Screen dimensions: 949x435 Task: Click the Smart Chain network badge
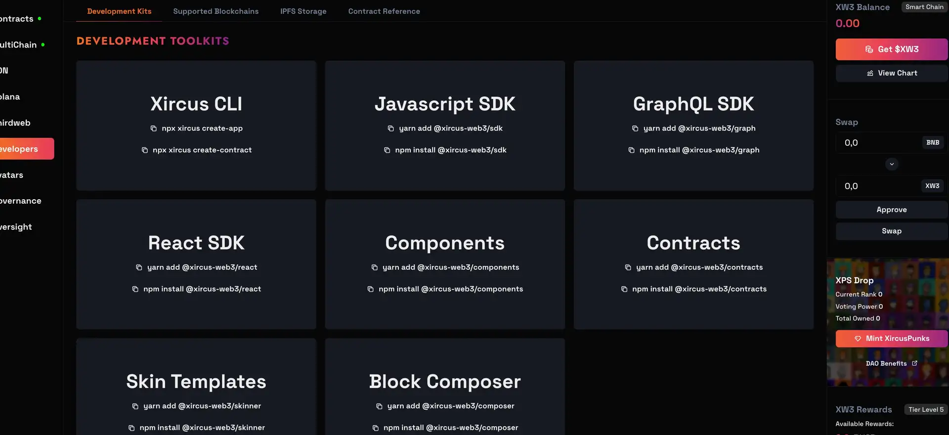(924, 7)
